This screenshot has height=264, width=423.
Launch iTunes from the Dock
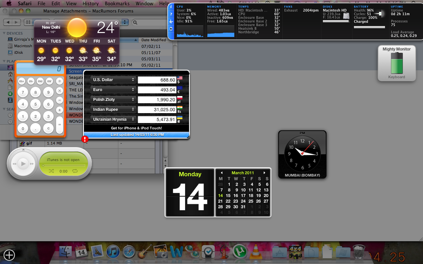point(113,252)
